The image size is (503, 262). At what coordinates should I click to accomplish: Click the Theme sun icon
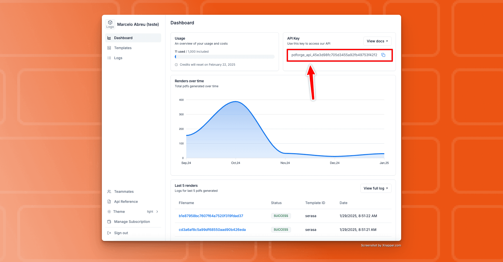(x=109, y=211)
